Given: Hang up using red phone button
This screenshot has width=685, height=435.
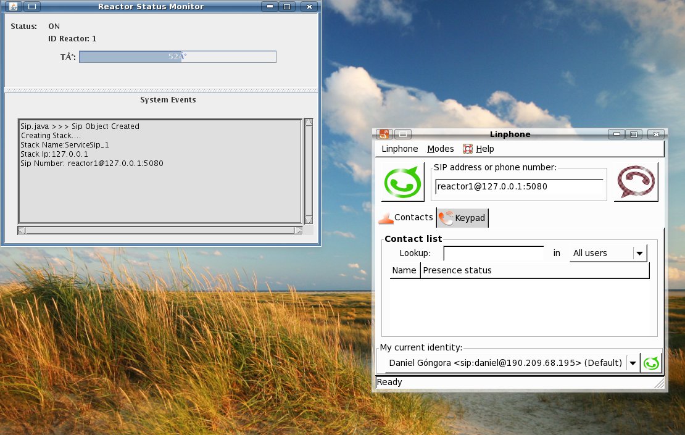Looking at the screenshot, I should tap(636, 182).
